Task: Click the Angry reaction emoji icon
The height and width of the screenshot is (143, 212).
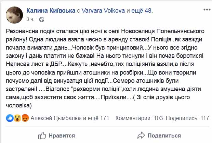Action: 25,118
